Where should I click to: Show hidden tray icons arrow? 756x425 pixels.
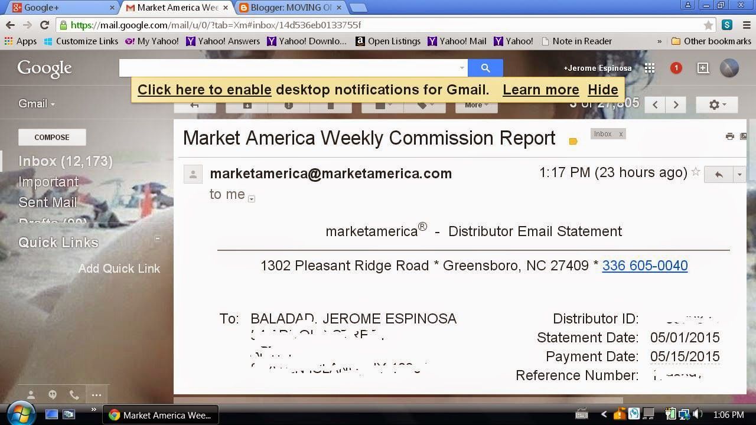pyautogui.click(x=604, y=414)
